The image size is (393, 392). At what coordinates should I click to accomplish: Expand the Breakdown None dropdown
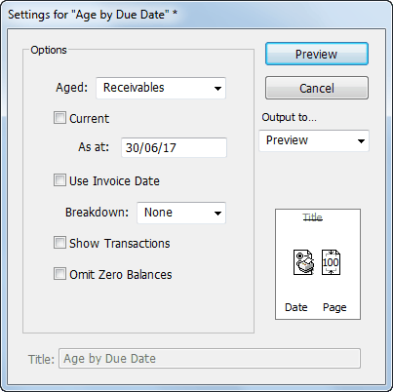pos(181,213)
